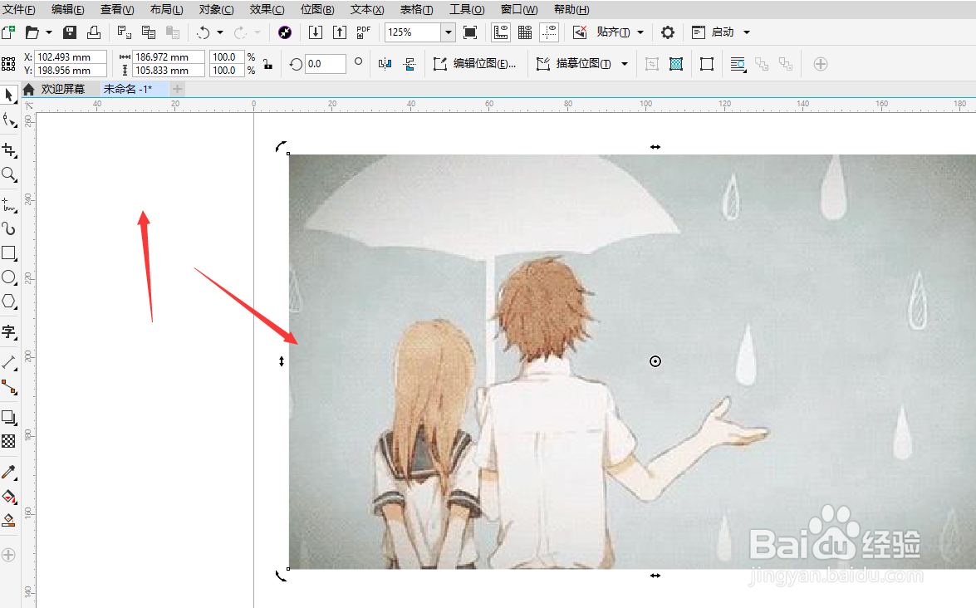The image size is (976, 608).
Task: Select the Artistic Media tool
Action: click(x=8, y=228)
